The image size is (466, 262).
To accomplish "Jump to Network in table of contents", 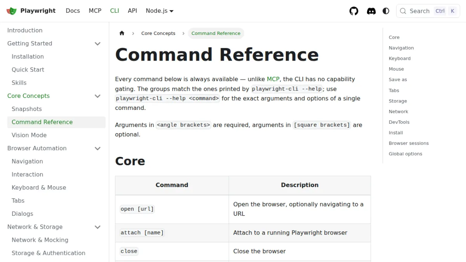I will (x=398, y=111).
